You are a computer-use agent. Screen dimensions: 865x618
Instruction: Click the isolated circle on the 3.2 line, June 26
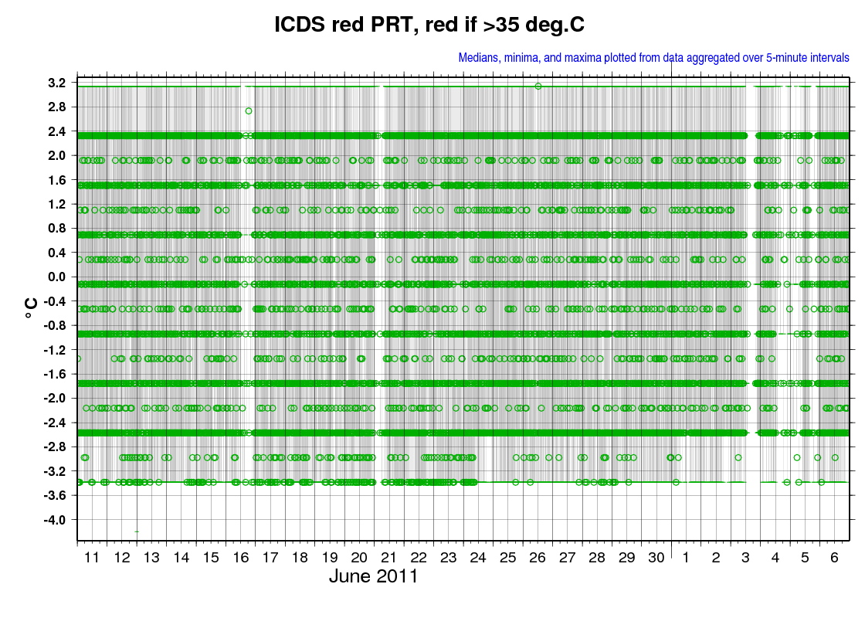[x=538, y=86]
